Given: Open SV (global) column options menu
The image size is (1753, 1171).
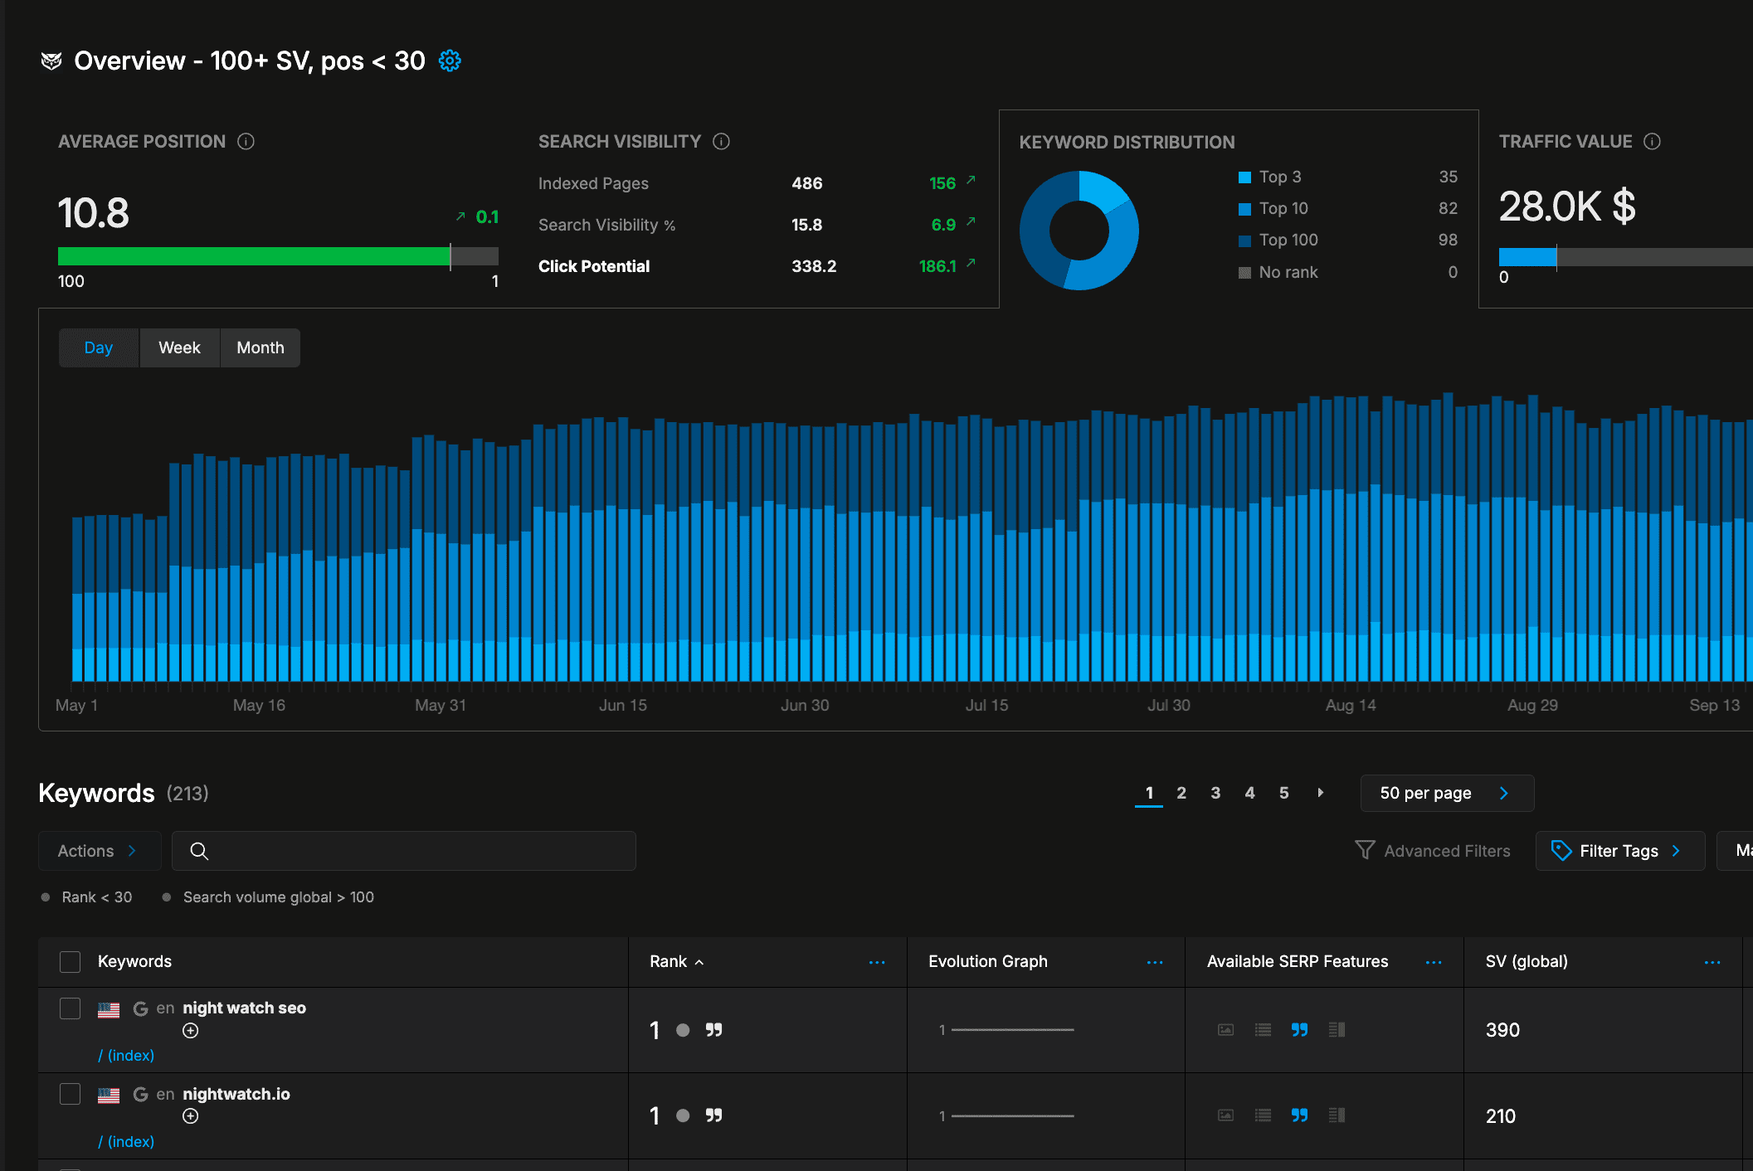Looking at the screenshot, I should [1712, 962].
